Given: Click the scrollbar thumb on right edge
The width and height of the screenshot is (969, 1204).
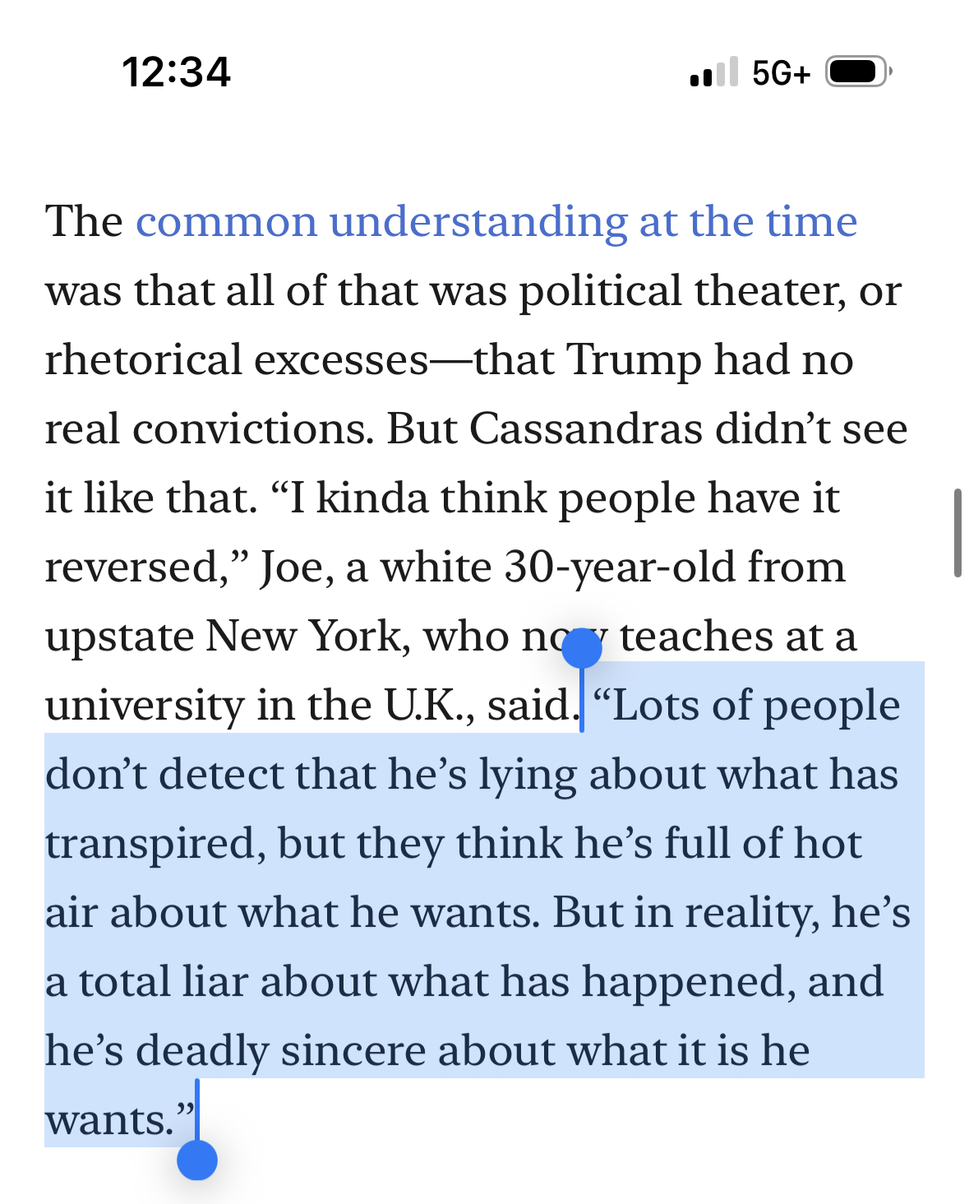Looking at the screenshot, I should 957,533.
